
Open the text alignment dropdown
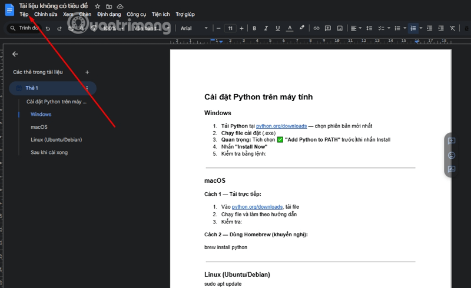point(356,28)
